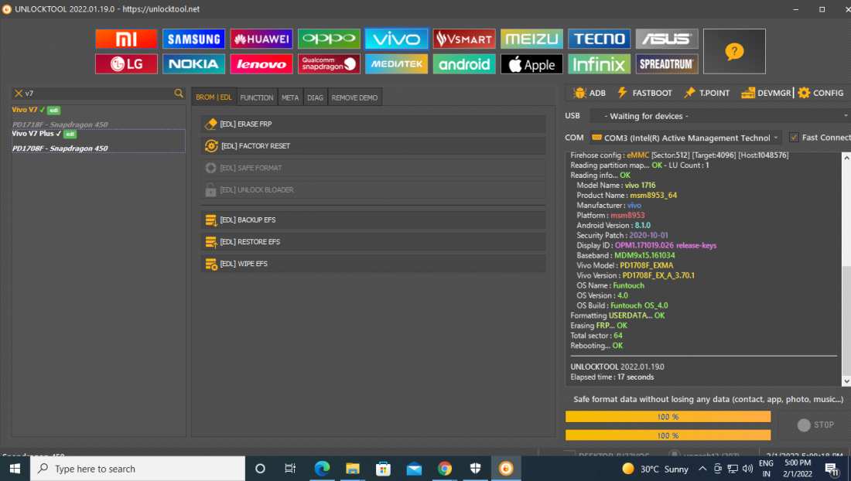Open the T.POINT test point button
Screen dimensions: 851x481
[x=706, y=93]
